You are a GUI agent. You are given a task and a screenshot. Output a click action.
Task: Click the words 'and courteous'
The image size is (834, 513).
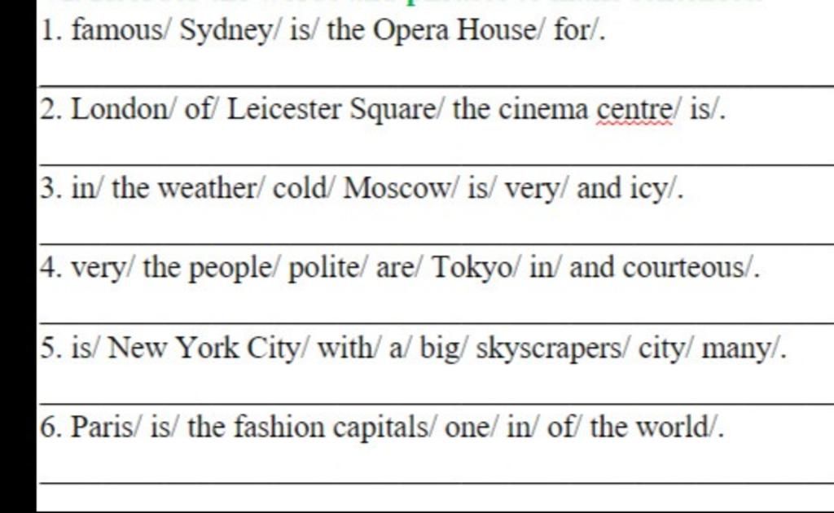(658, 267)
